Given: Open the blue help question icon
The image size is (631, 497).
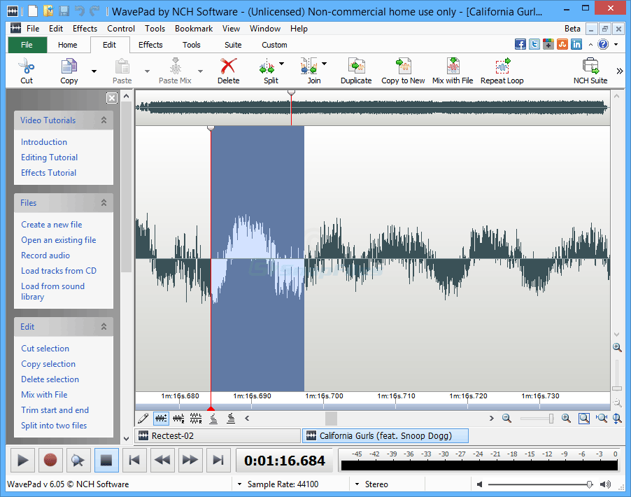Looking at the screenshot, I should [x=603, y=44].
